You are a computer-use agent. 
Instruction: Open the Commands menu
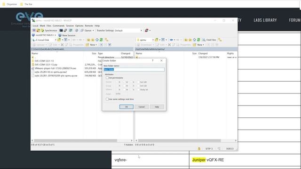58,26
